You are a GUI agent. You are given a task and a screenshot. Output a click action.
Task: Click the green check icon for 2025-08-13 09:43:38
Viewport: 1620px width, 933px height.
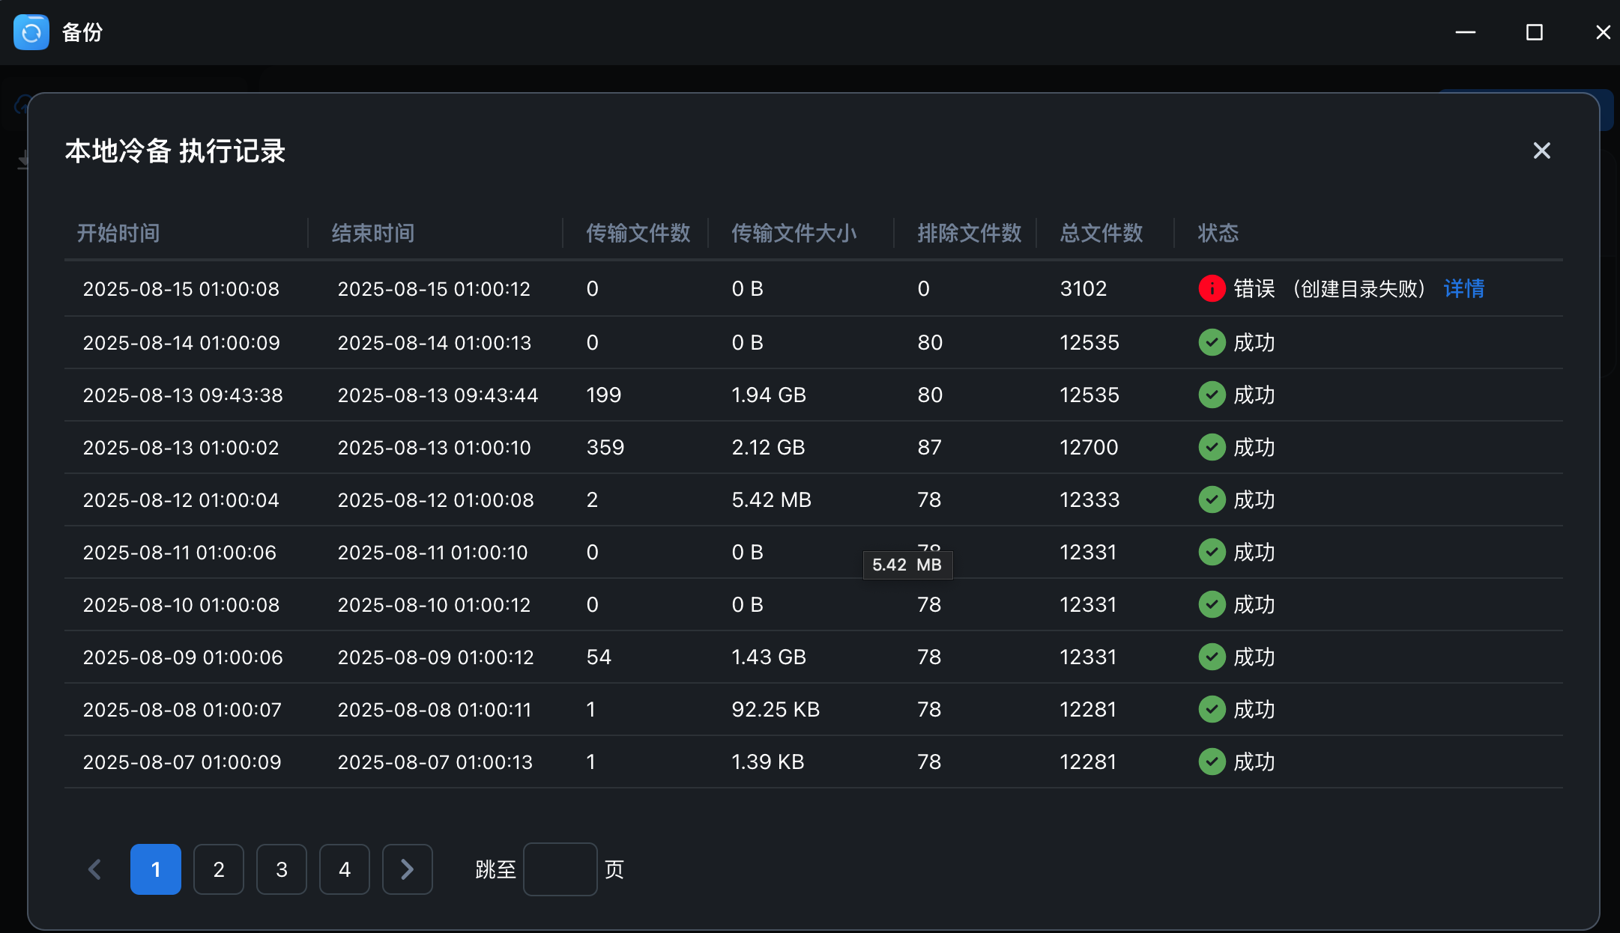(1212, 395)
